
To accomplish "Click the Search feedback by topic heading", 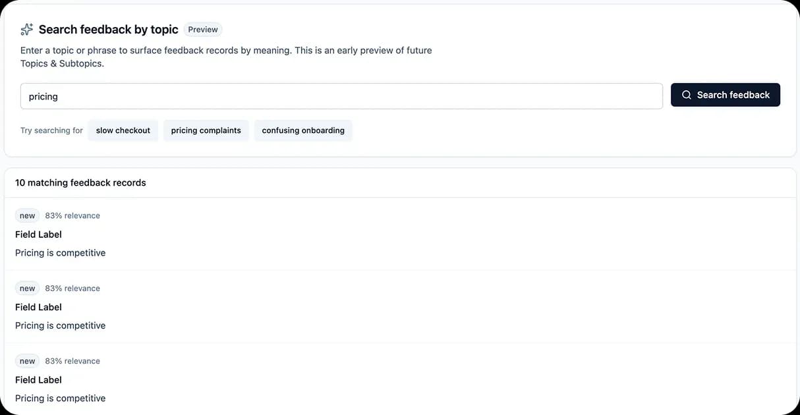I will pyautogui.click(x=109, y=30).
